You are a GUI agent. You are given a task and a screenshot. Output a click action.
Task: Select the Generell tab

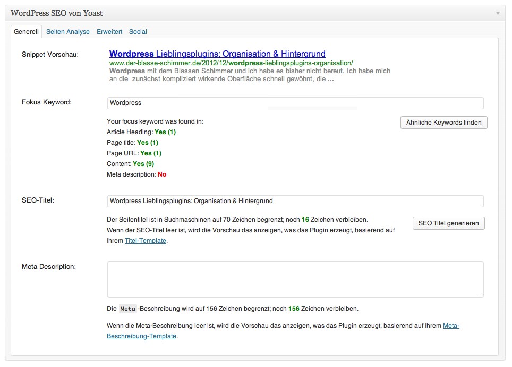click(26, 32)
